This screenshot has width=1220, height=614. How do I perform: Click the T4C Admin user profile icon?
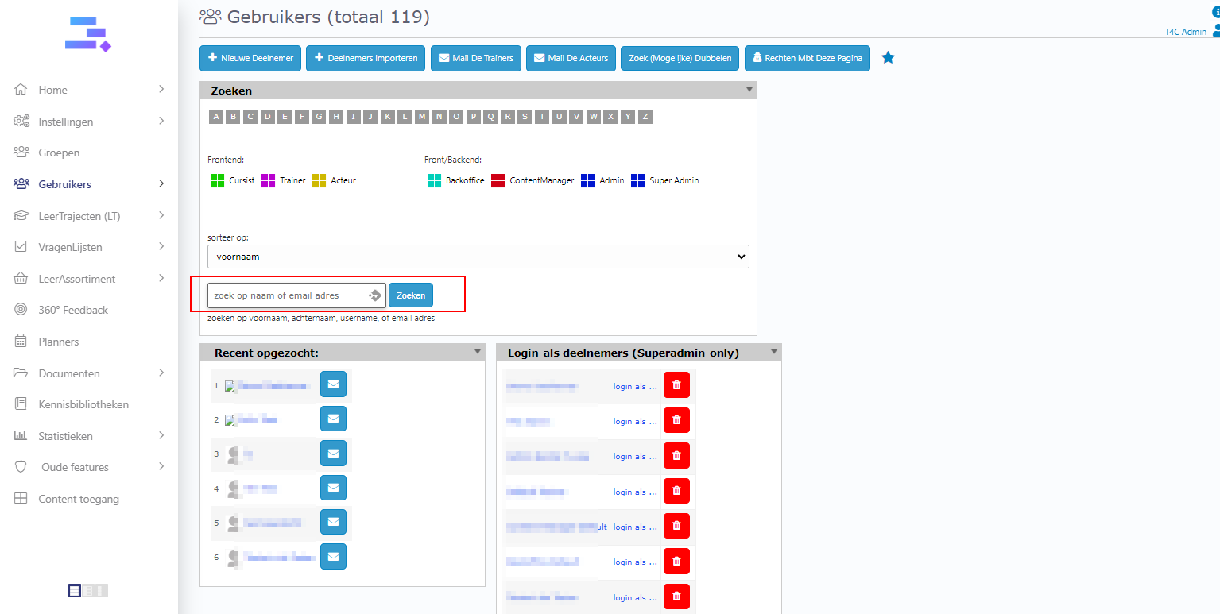[x=1215, y=31]
